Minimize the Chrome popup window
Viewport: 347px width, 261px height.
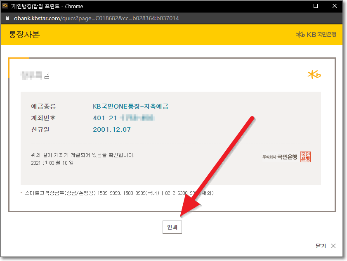point(297,6)
